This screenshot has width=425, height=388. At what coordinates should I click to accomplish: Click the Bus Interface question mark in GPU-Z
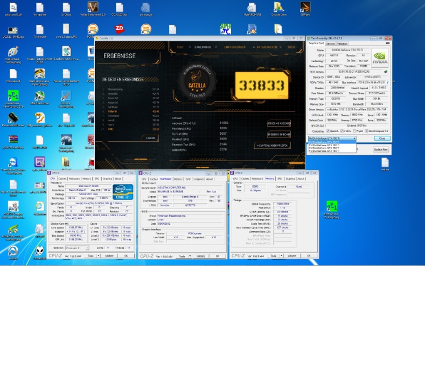point(387,82)
